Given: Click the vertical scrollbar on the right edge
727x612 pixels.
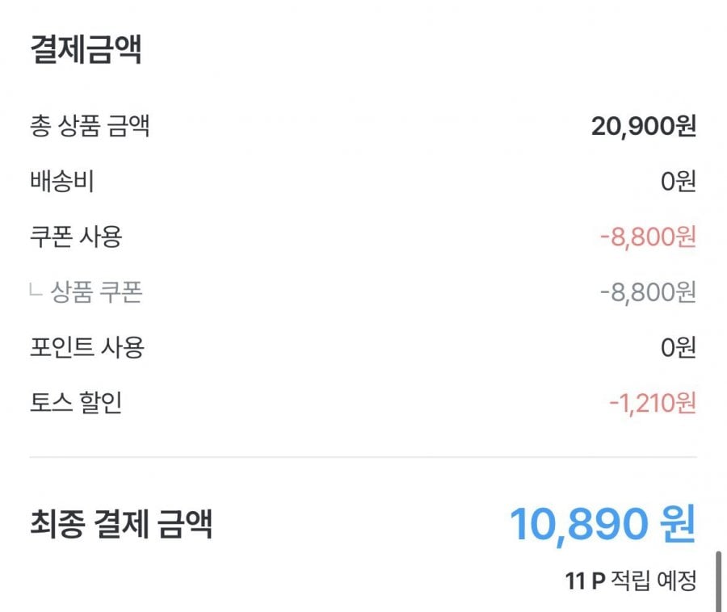Looking at the screenshot, I should pos(718,581).
